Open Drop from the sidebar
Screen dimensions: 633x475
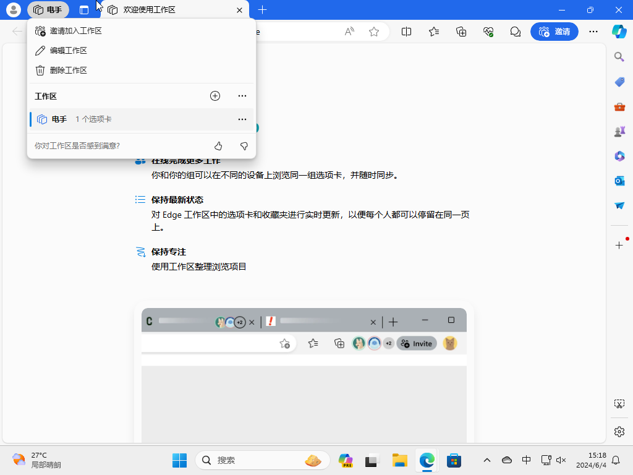click(619, 206)
